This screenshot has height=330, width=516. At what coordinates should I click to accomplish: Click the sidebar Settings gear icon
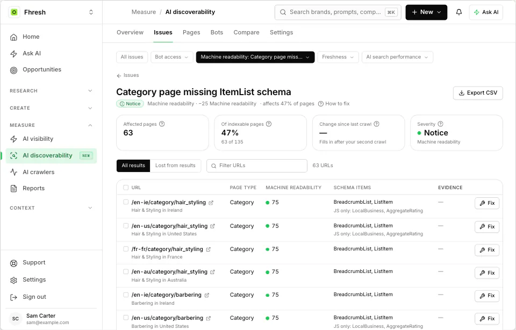click(13, 281)
